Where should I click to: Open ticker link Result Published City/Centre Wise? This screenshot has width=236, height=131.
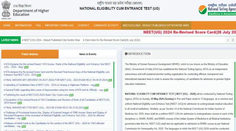pos(52,40)
